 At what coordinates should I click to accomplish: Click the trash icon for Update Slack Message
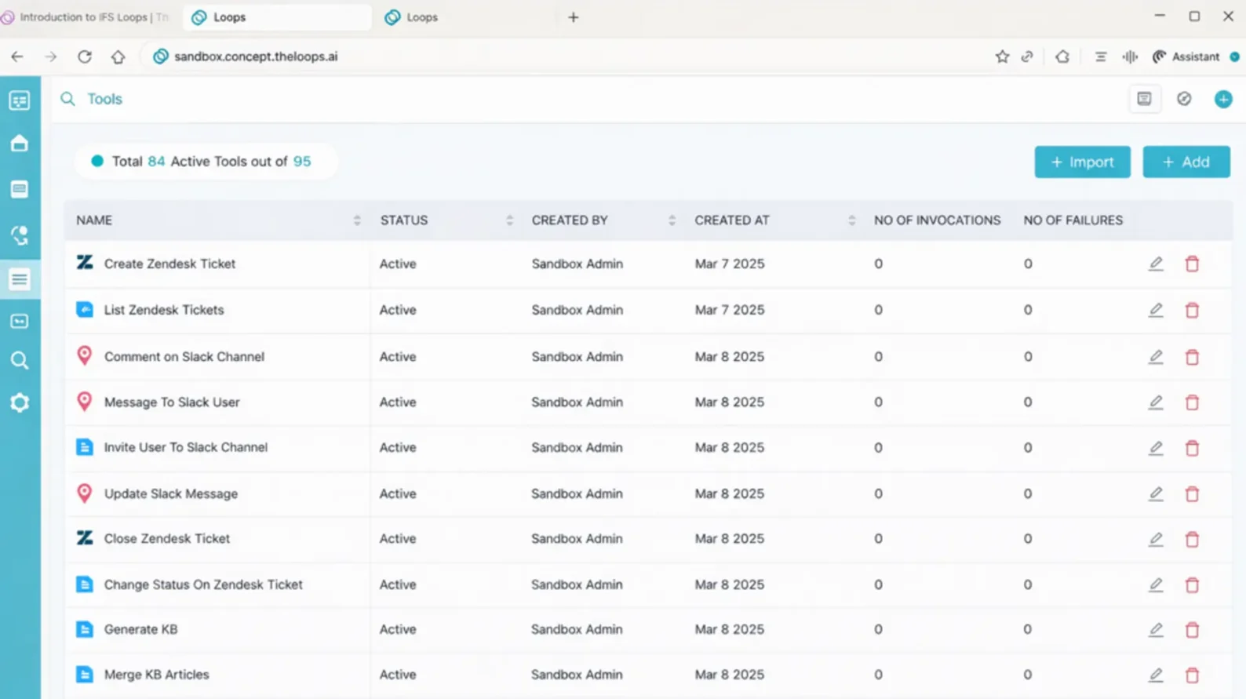click(1192, 494)
